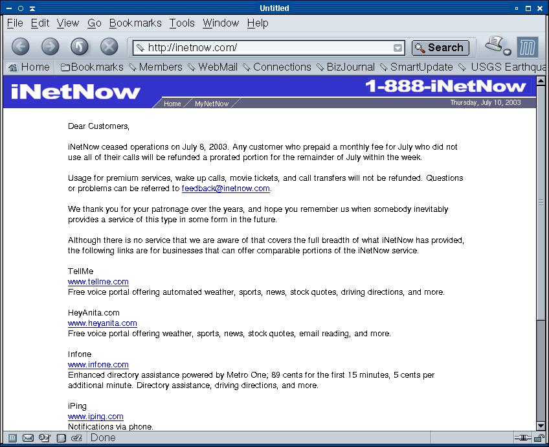The width and height of the screenshot is (549, 447).
Task: Click the shade window button in title bar
Action: click(32, 8)
